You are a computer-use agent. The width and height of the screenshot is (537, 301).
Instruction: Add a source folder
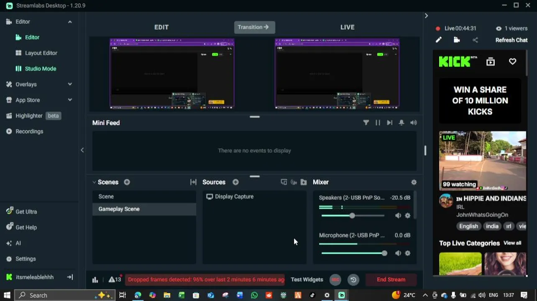pyautogui.click(x=304, y=182)
